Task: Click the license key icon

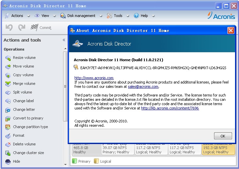Action: point(76,67)
